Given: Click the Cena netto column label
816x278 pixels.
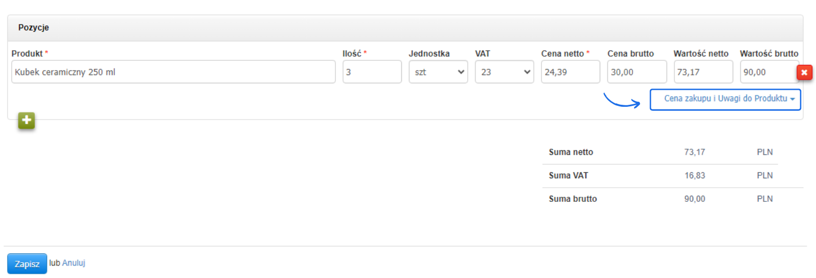Looking at the screenshot, I should click(562, 54).
